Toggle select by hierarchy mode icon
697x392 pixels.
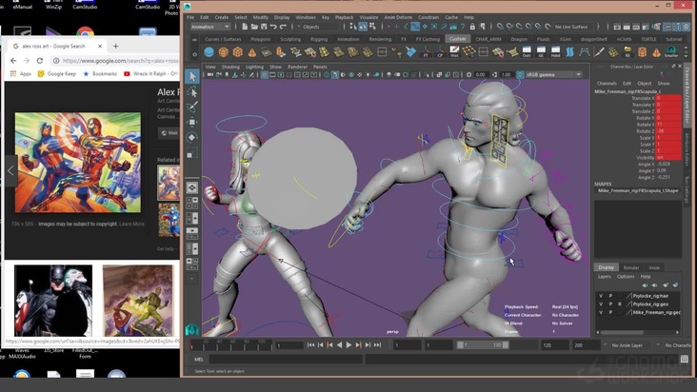[353, 27]
